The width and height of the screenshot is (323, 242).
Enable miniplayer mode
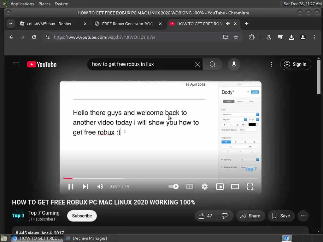point(220,187)
